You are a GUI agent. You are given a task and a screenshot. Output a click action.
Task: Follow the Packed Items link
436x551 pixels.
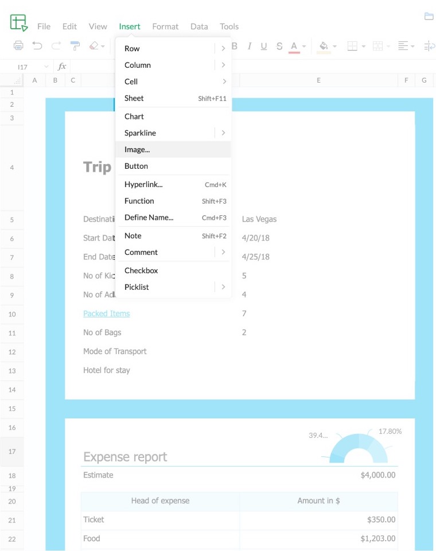point(107,313)
